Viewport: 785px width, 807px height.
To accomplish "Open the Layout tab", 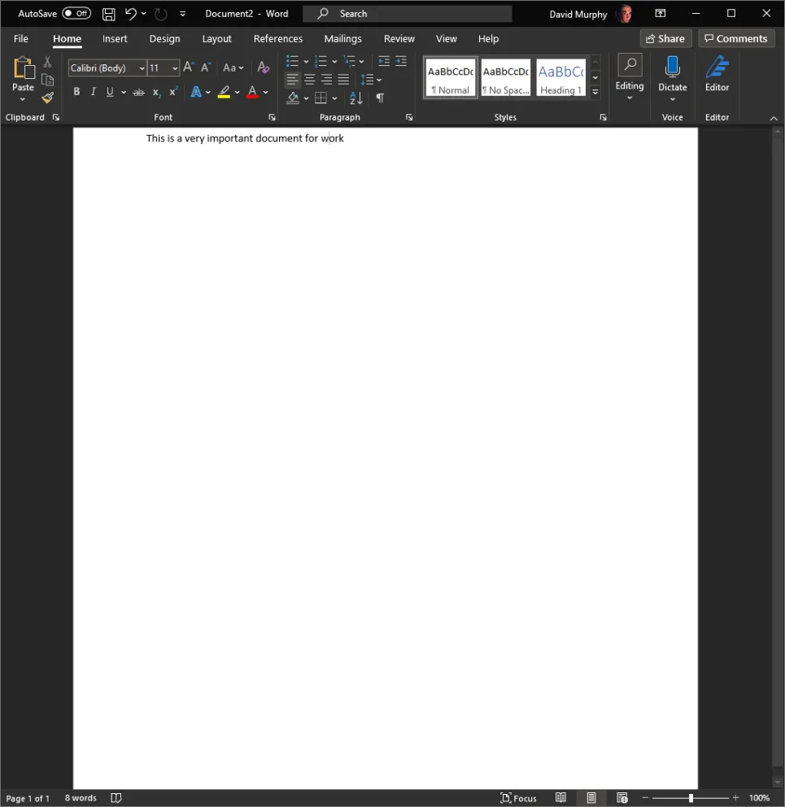I will tap(216, 38).
